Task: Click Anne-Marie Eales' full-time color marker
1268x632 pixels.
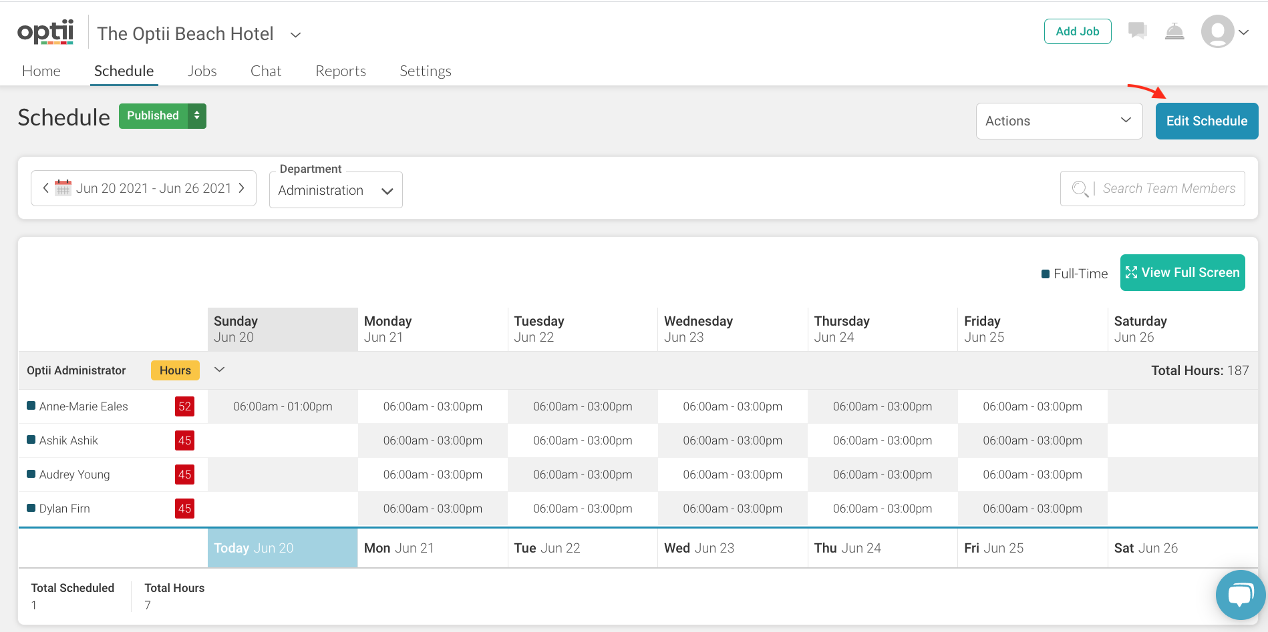Action: (31, 406)
